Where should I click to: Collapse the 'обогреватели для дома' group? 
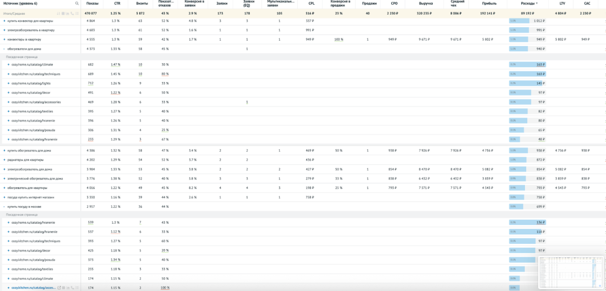4,49
